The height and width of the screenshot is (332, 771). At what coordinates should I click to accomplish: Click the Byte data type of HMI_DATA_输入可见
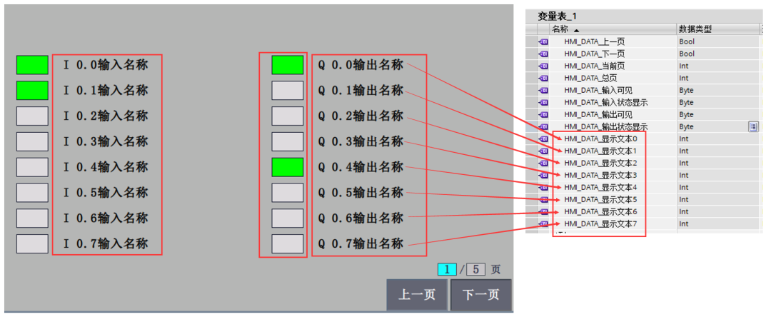pyautogui.click(x=687, y=91)
